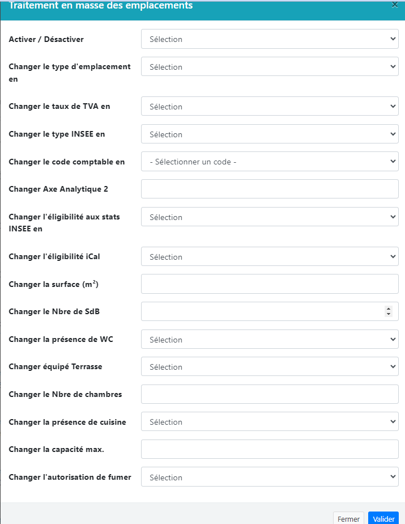Viewport: 405px width, 524px height.
Task: Select the type INSEE dropdown
Action: pyautogui.click(x=270, y=134)
